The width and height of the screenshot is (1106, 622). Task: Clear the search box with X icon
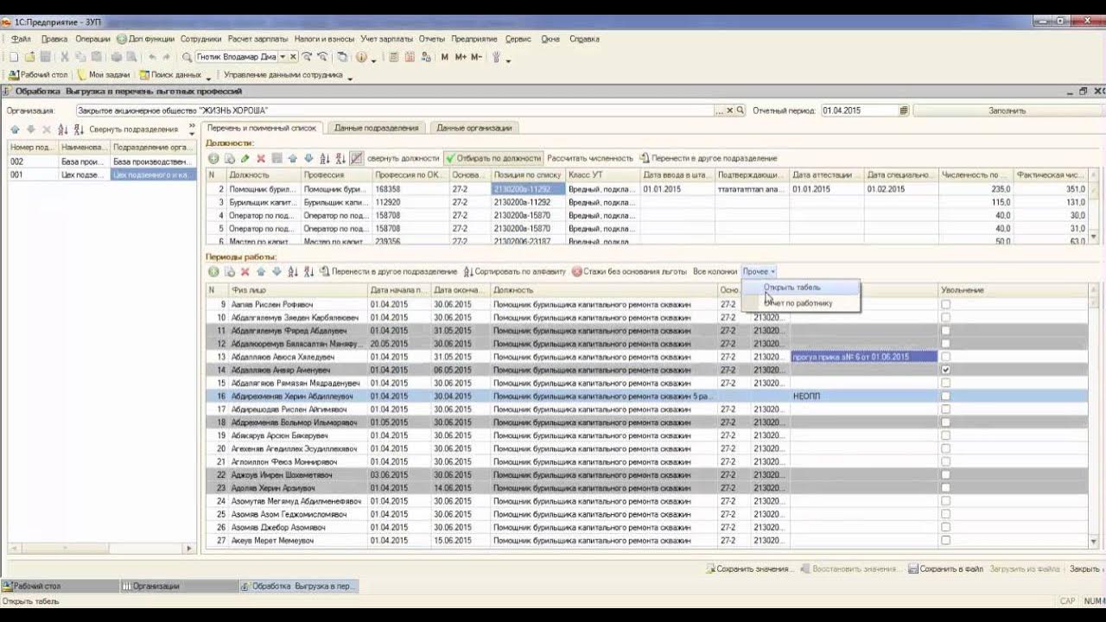[x=293, y=57]
